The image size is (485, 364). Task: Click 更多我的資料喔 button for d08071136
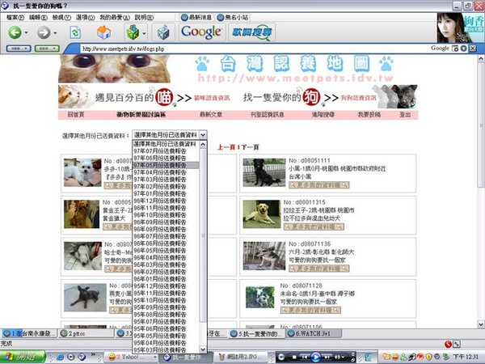click(x=319, y=269)
